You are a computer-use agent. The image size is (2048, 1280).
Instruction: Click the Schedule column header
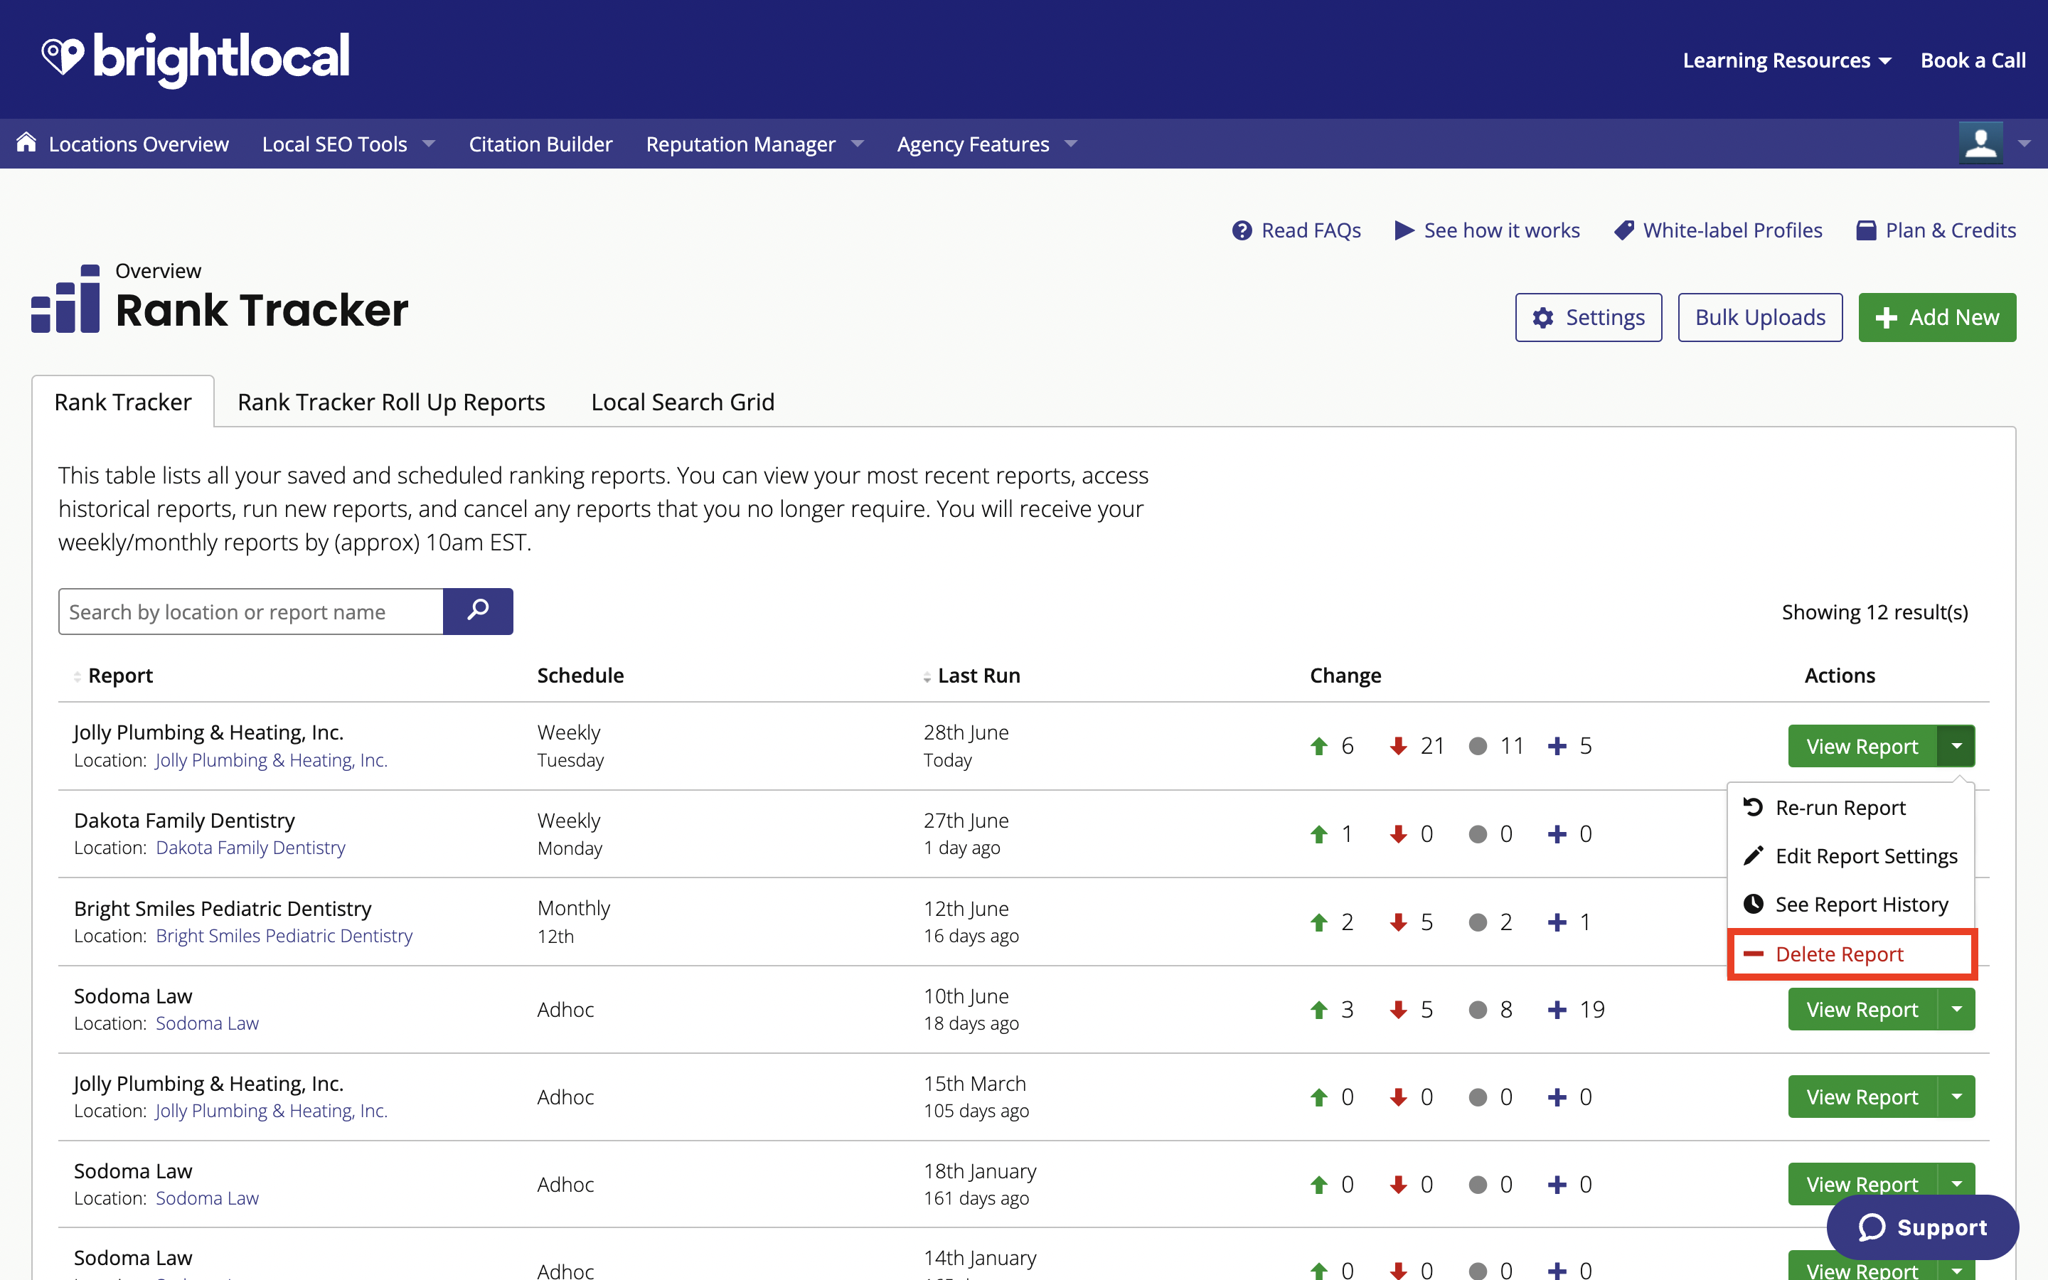click(x=580, y=676)
